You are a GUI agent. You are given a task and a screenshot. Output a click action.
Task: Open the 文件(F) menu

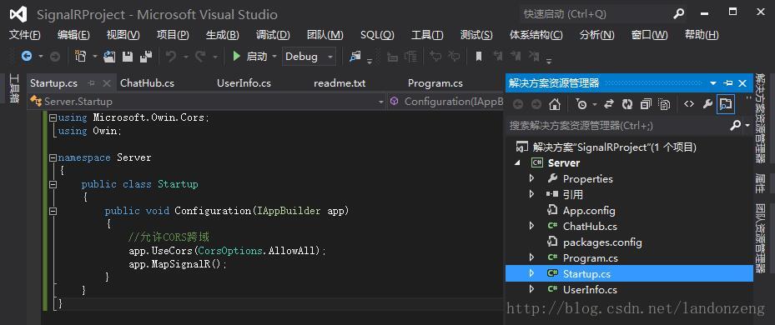click(x=25, y=35)
